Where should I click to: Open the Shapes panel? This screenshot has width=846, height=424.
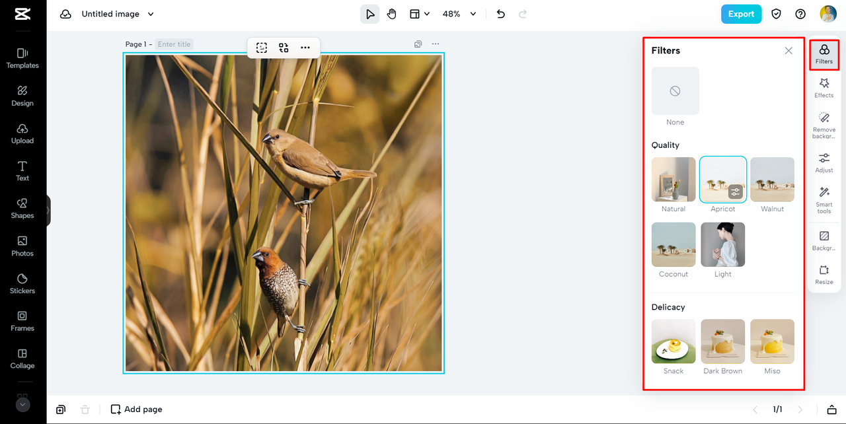(x=22, y=209)
